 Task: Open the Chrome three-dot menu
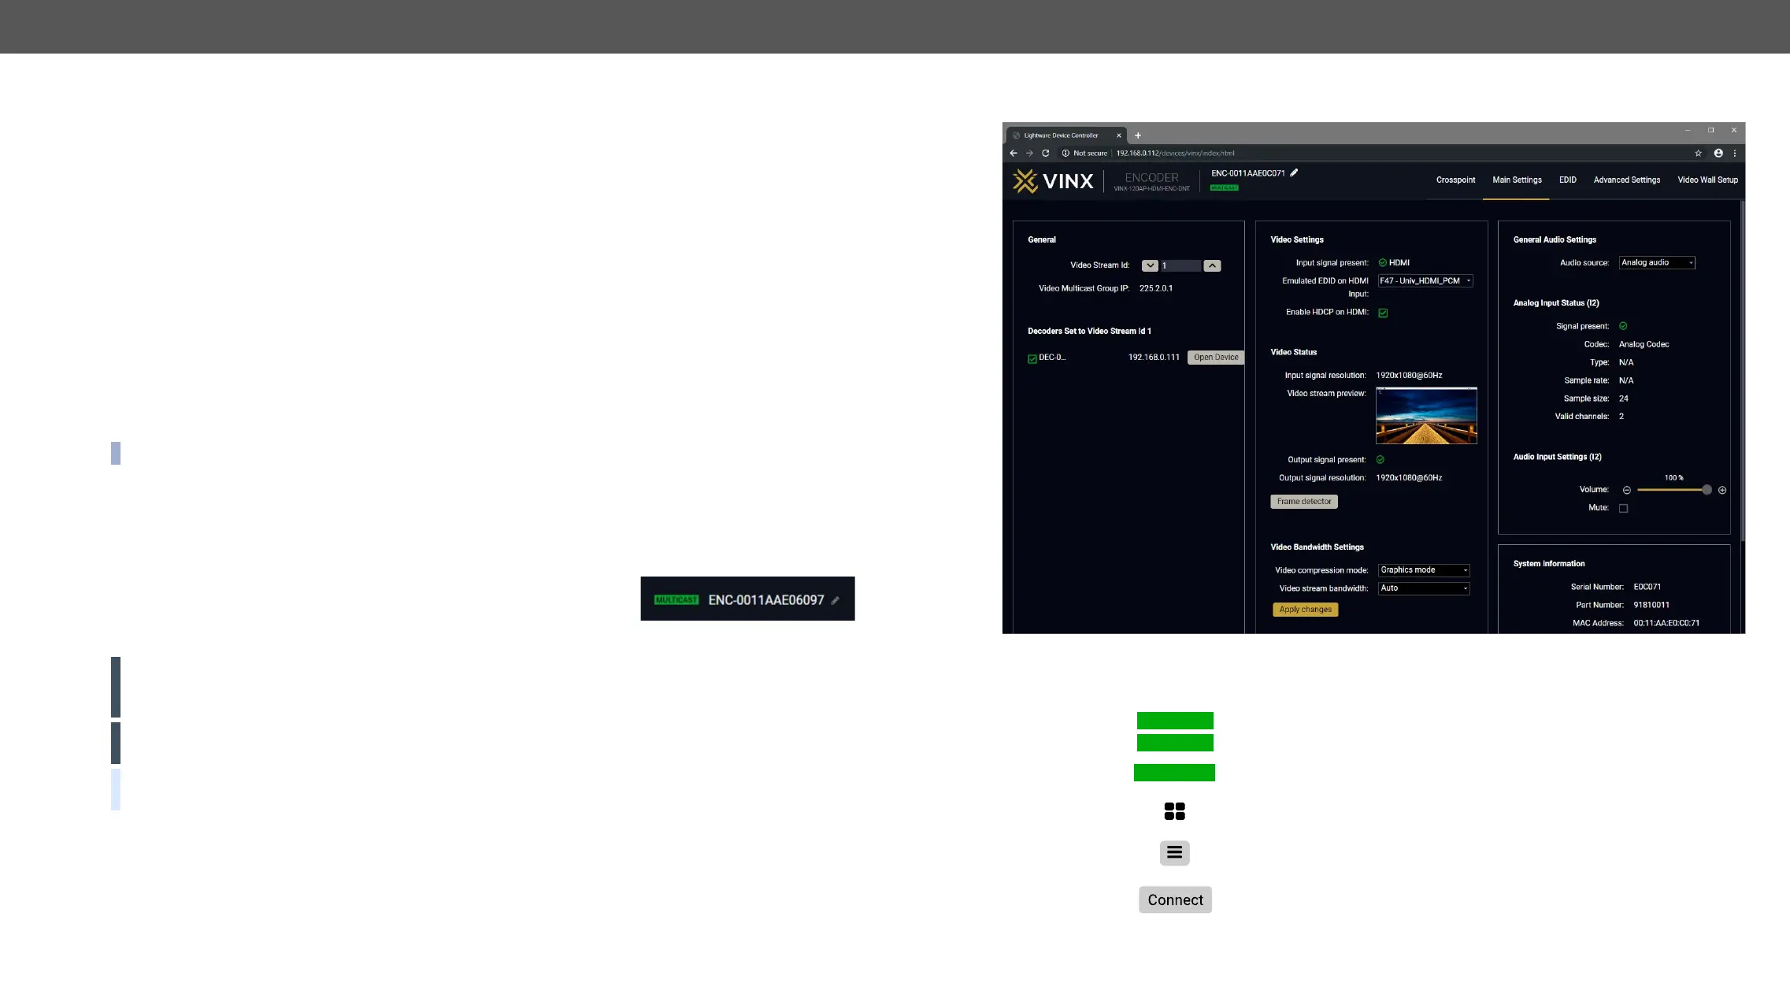[1735, 154]
